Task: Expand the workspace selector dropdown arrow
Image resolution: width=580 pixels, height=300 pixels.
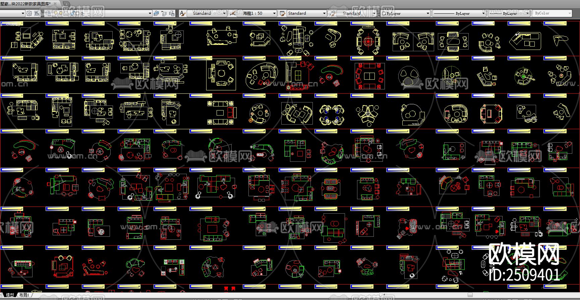Action: [x=23, y=13]
